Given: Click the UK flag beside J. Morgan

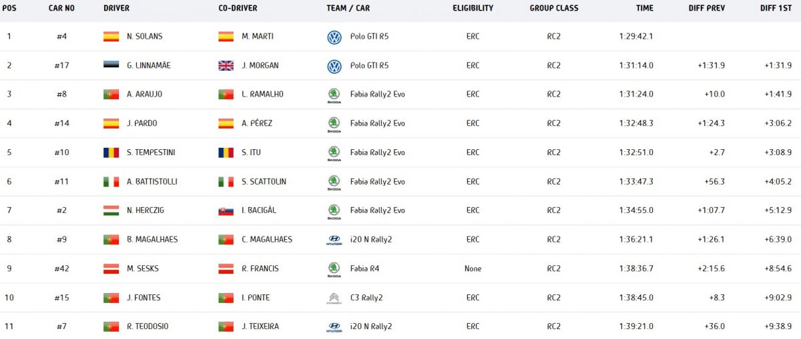Looking at the screenshot, I should coord(226,65).
